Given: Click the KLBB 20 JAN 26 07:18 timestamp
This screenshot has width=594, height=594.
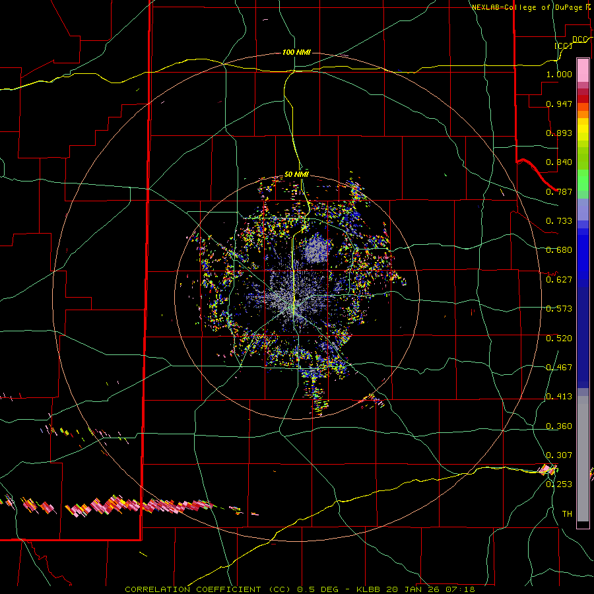Looking at the screenshot, I should click(416, 589).
